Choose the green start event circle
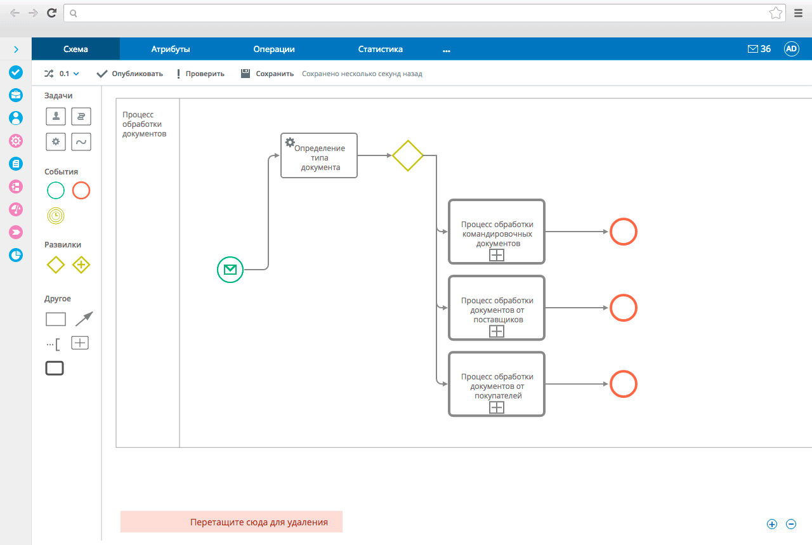Screen dimensions: 812x545 [x=56, y=190]
